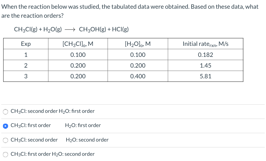Click the CH3Cl(g) + H2O(g) reactants in equation
This screenshot has width=266, height=161.
38,29
